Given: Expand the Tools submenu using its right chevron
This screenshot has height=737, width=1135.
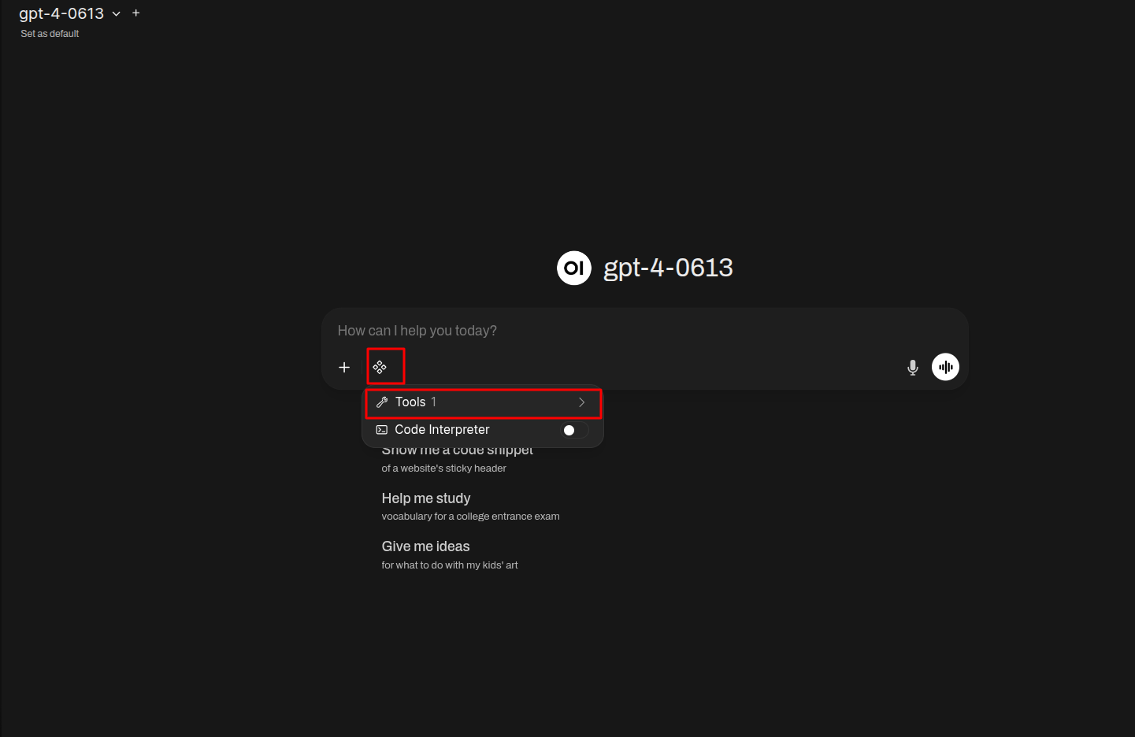Looking at the screenshot, I should (581, 402).
